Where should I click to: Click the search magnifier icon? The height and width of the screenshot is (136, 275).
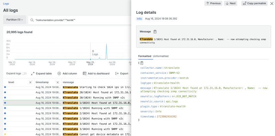tap(32, 20)
